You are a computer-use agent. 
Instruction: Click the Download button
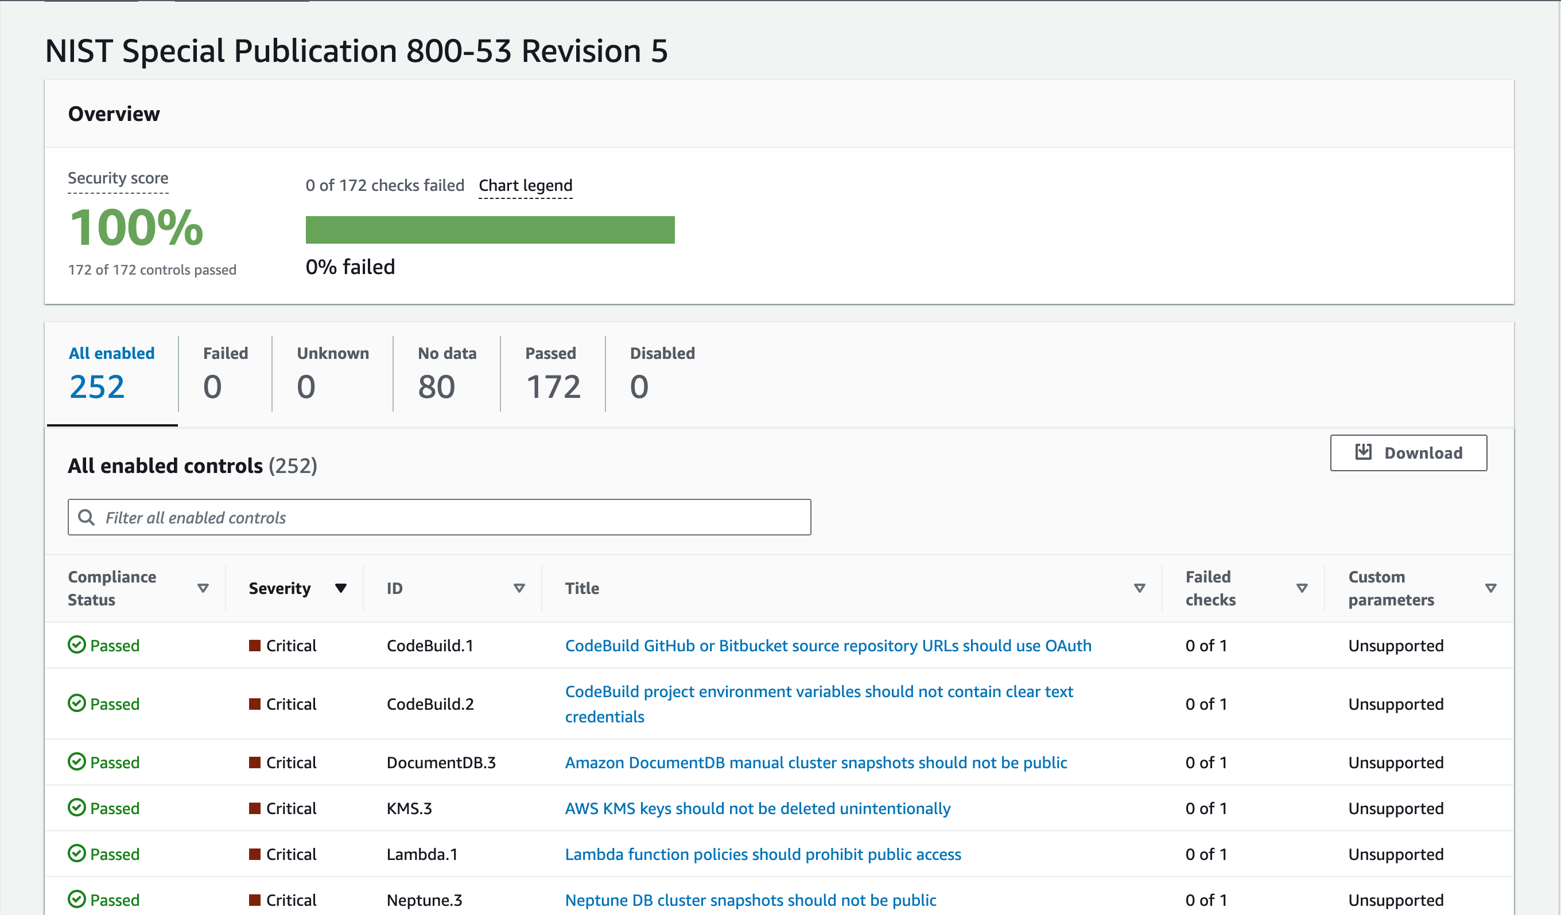click(1408, 453)
